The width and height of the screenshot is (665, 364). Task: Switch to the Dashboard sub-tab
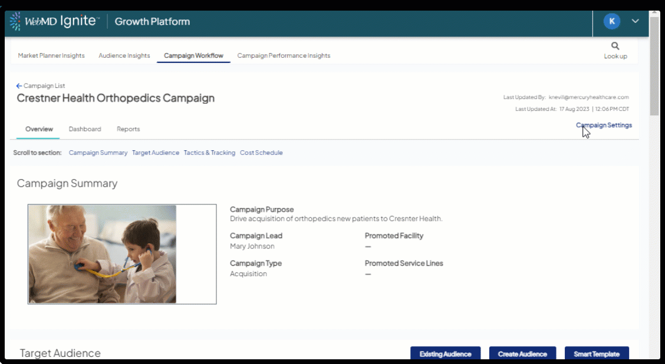tap(85, 129)
